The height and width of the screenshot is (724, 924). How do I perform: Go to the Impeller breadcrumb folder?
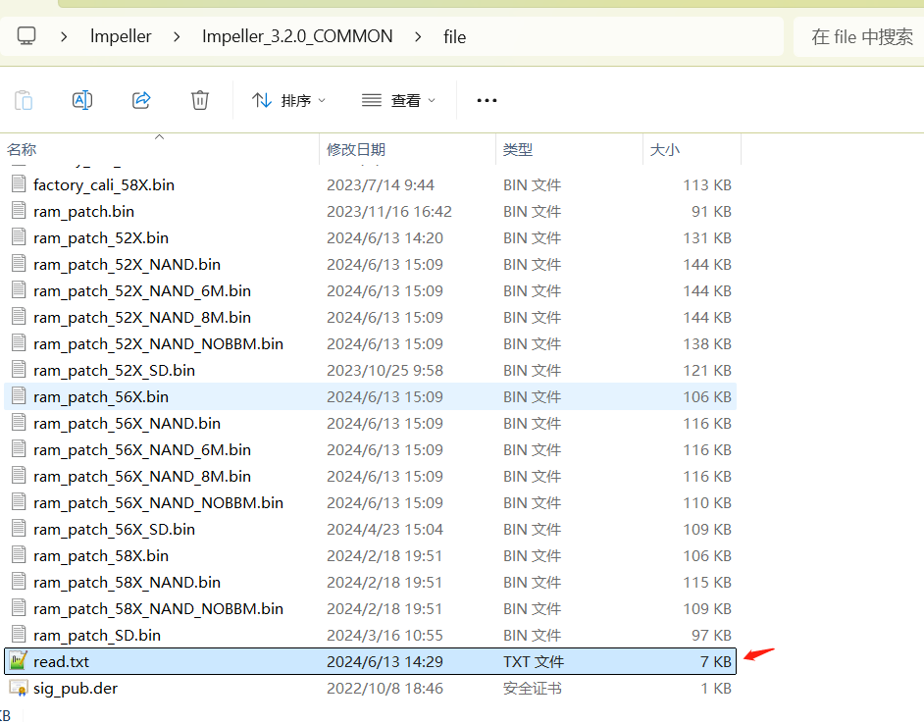click(121, 36)
